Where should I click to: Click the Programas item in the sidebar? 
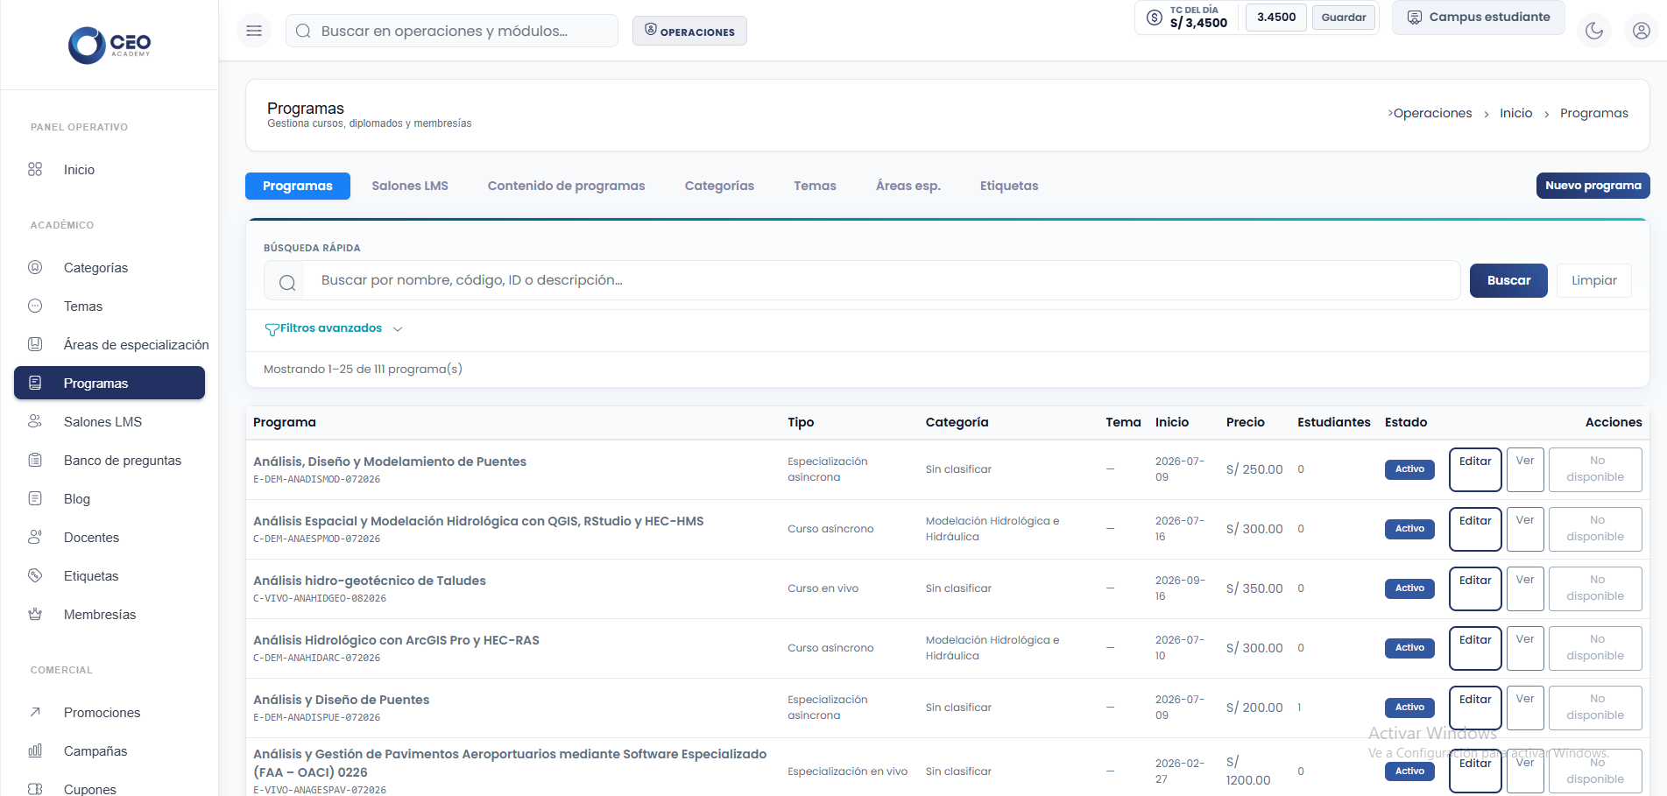pyautogui.click(x=109, y=383)
